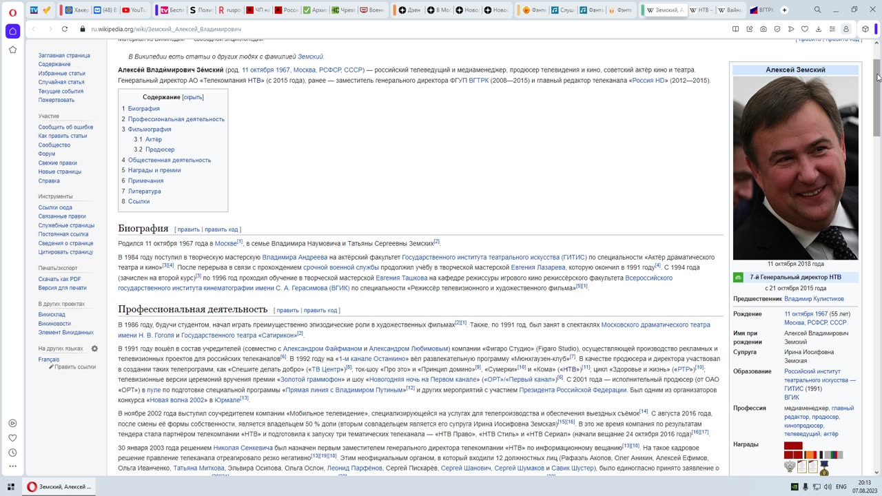Open the 'Ссылки сюда' tools link
This screenshot has height=496, width=882.
tap(55, 207)
